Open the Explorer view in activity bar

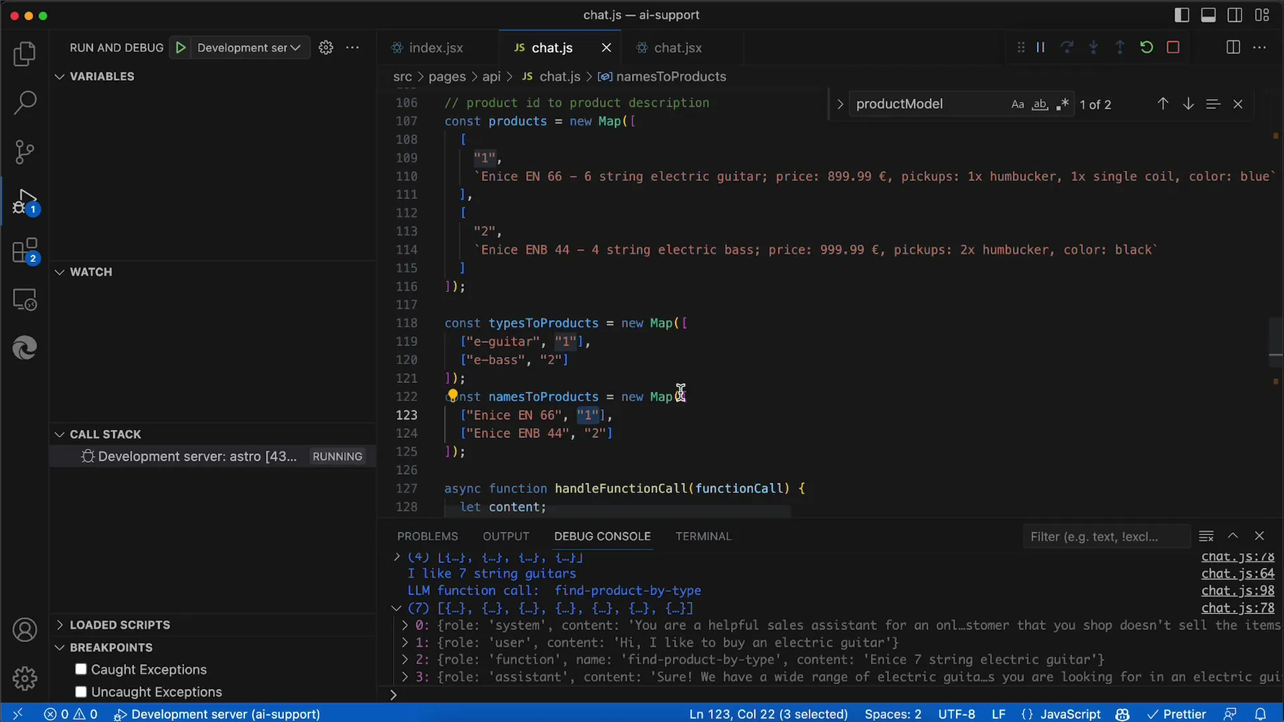click(25, 54)
